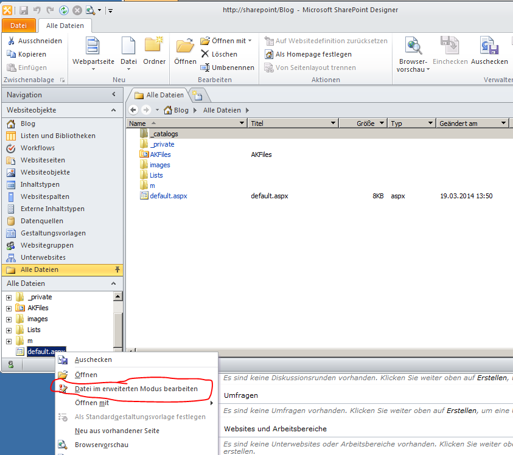
Task: Expand the Lists tree node
Action: click(9, 330)
